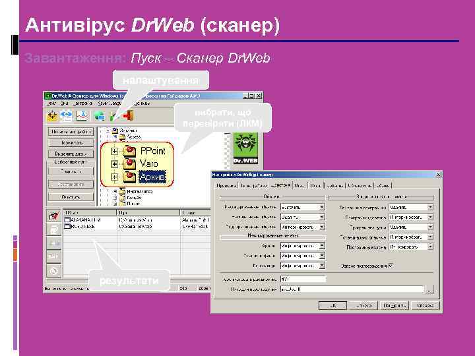The height and width of the screenshot is (356, 475).
Task: Expand the PPoint folder node
Action: coord(114,151)
